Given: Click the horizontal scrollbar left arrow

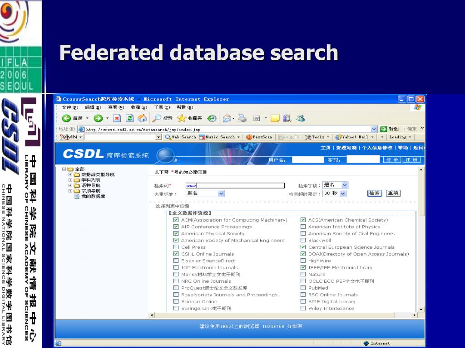Looking at the screenshot, I should [152, 315].
